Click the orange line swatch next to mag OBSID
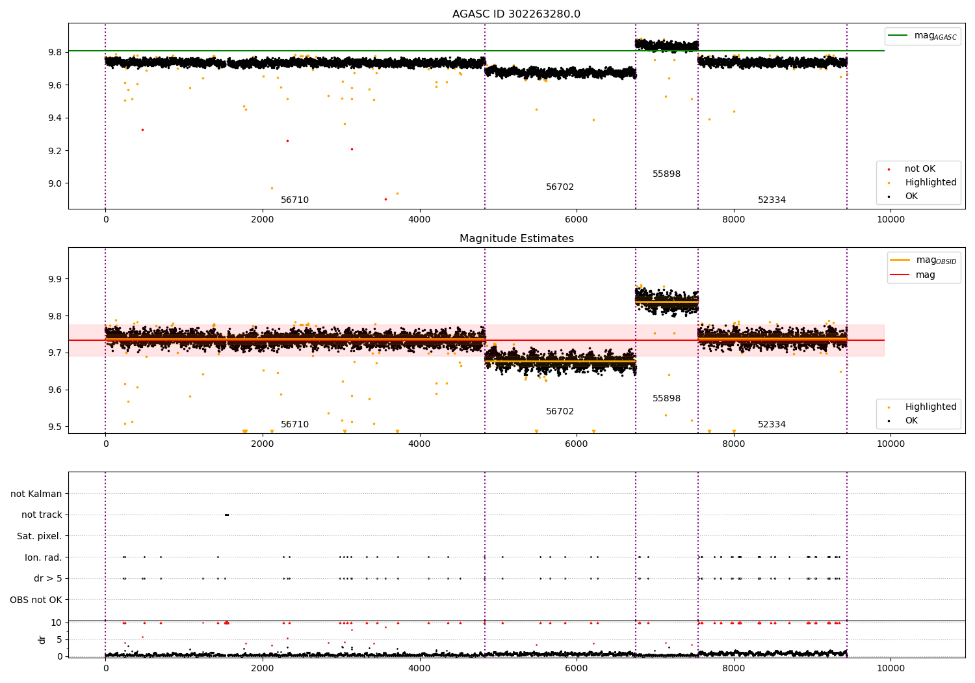This screenshot has width=975, height=683. (900, 260)
